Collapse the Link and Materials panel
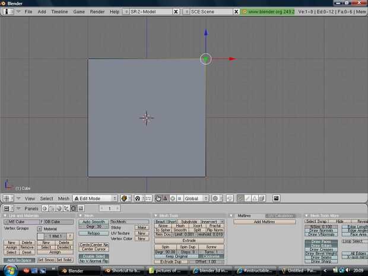The width and height of the screenshot is (368, 276). (x=5, y=215)
